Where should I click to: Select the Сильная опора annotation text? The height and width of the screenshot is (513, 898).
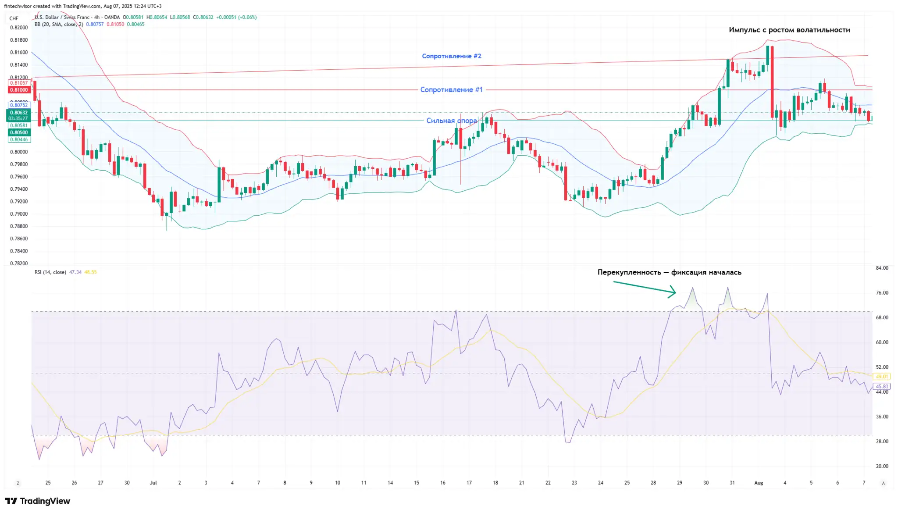[451, 121]
